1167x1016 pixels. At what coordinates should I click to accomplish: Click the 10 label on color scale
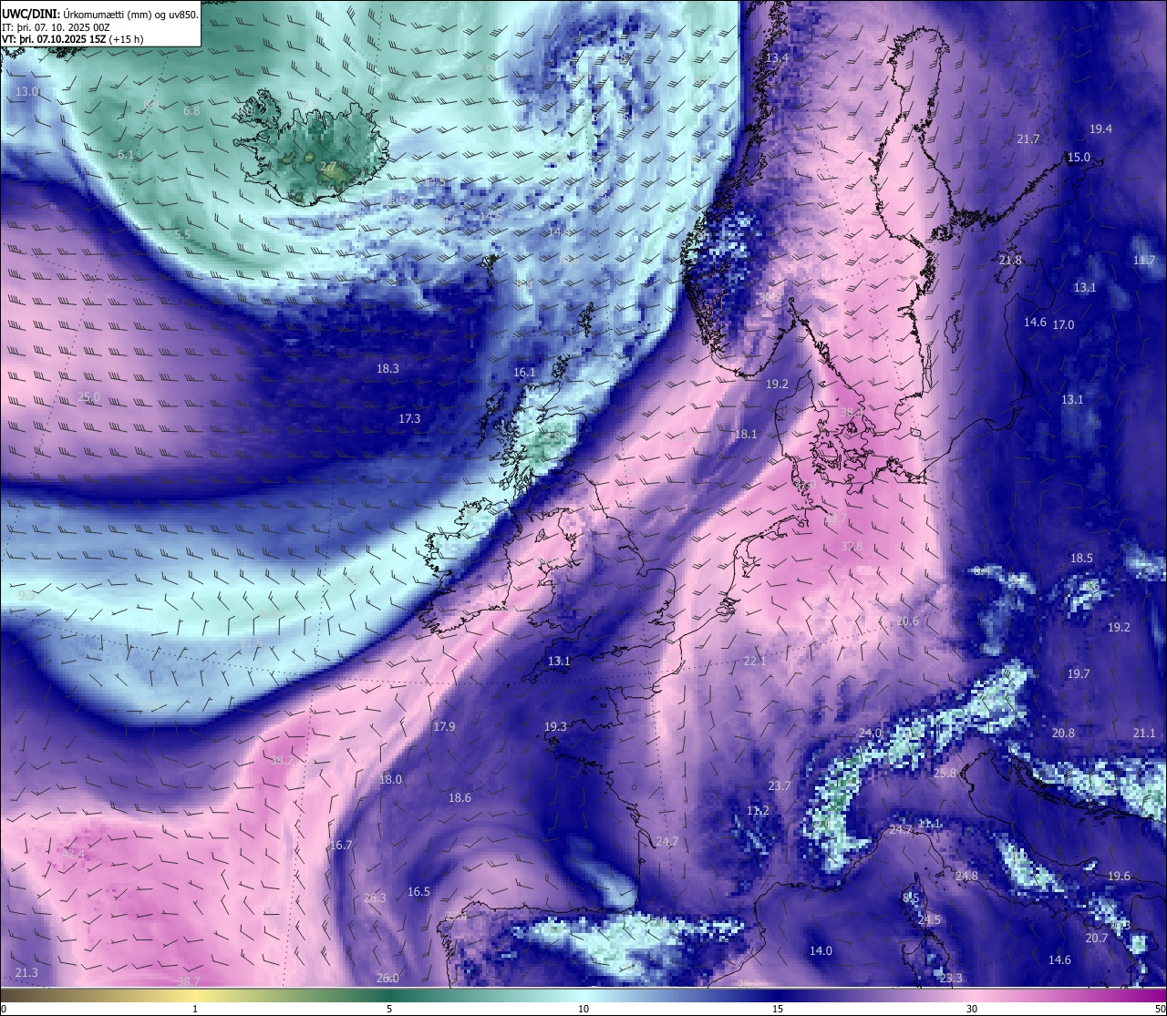pyautogui.click(x=583, y=1009)
